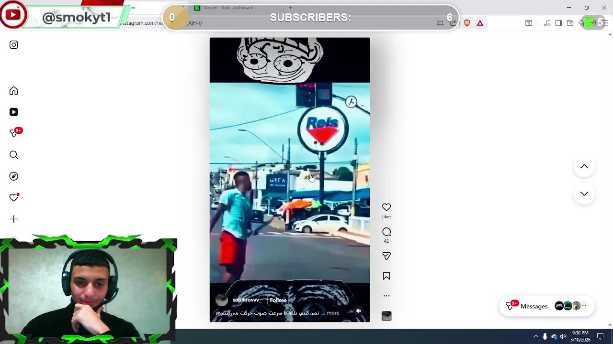613x344 pixels.
Task: Open a new browser tab
Action: pos(290,8)
